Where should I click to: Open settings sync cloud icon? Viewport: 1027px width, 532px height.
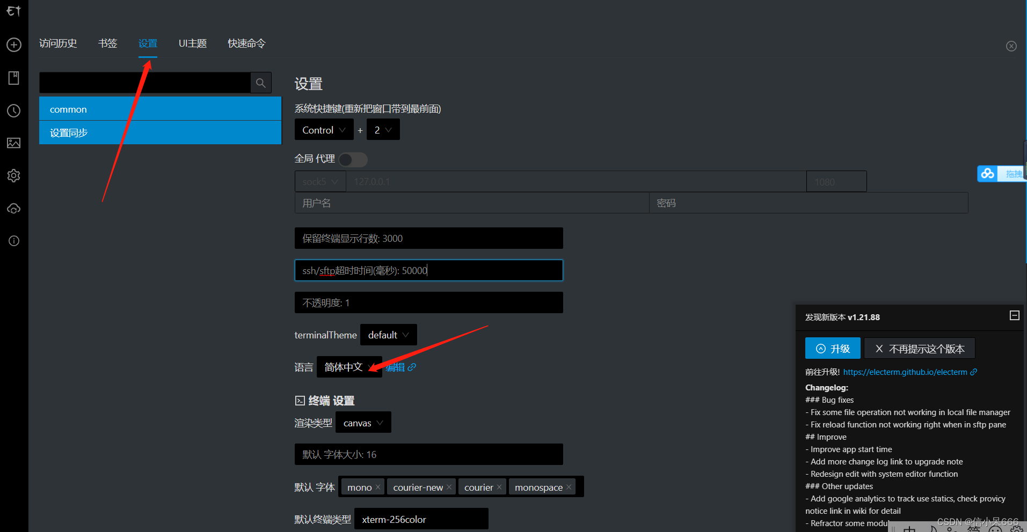[x=14, y=208]
